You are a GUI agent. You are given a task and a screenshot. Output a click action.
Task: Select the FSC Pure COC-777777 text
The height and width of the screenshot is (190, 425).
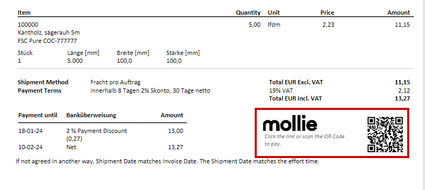[x=48, y=41]
